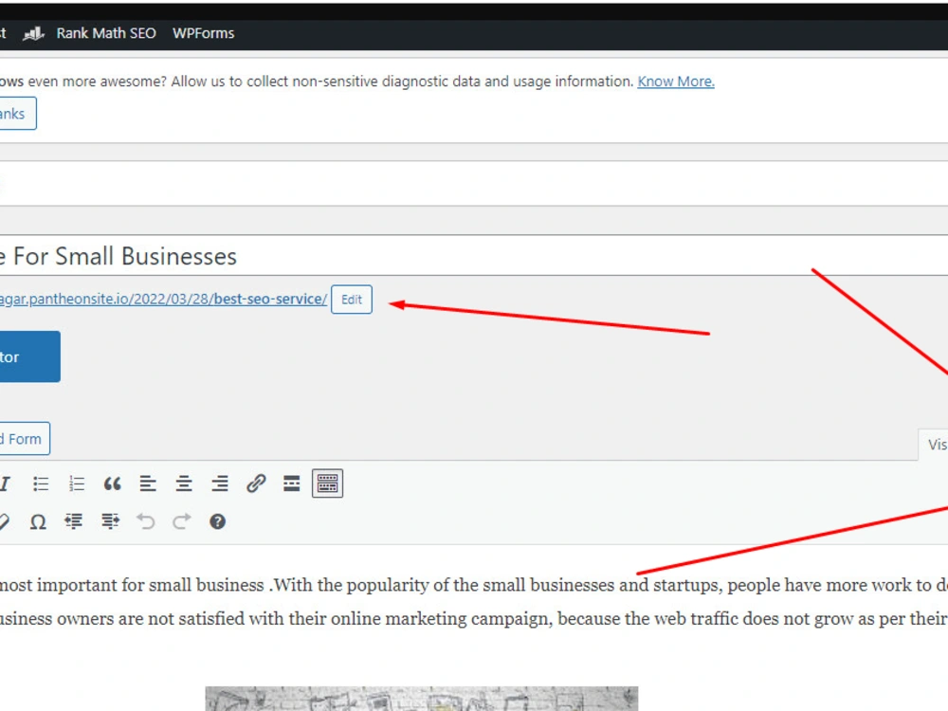Viewport: 948px width, 711px height.
Task: Click the line about online marketing campaign
Action: (x=474, y=619)
